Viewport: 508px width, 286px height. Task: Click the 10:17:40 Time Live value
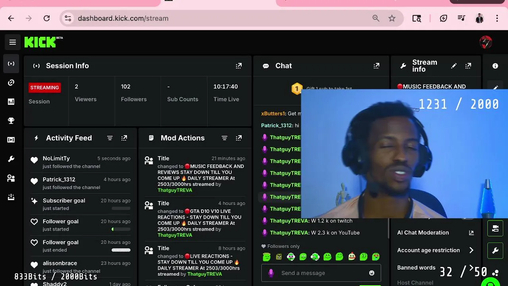pyautogui.click(x=225, y=87)
